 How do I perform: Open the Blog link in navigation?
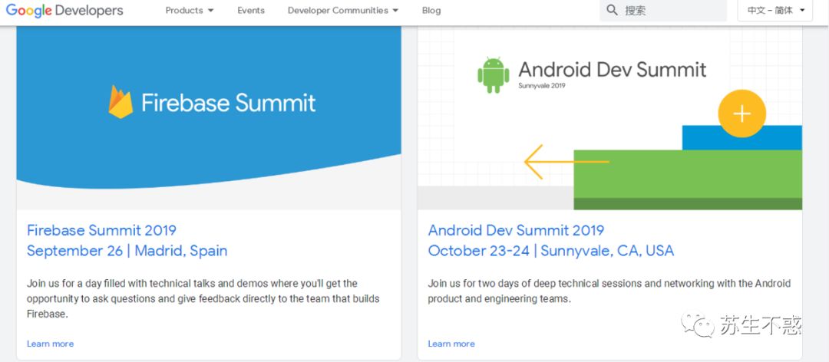click(x=431, y=10)
